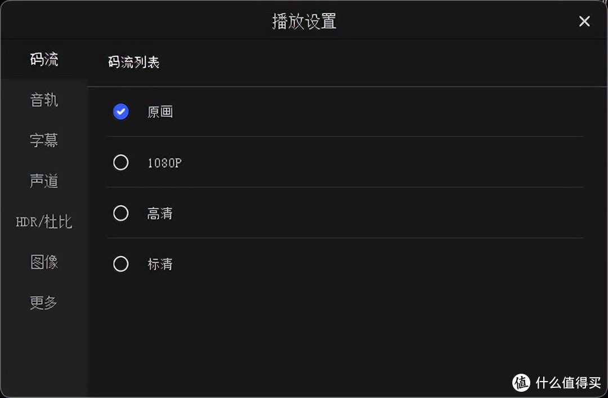
Task: Click the checked blue radio next to 原画
Action: tap(120, 112)
